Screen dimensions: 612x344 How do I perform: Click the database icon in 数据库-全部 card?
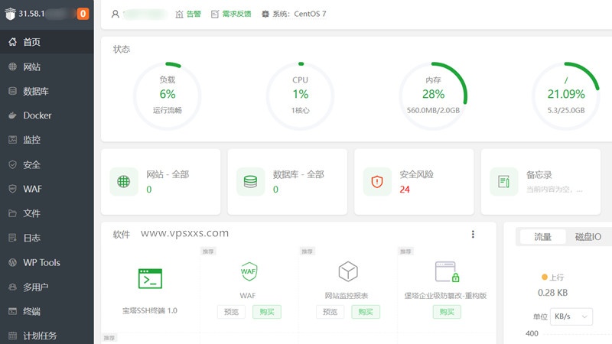pyautogui.click(x=251, y=181)
